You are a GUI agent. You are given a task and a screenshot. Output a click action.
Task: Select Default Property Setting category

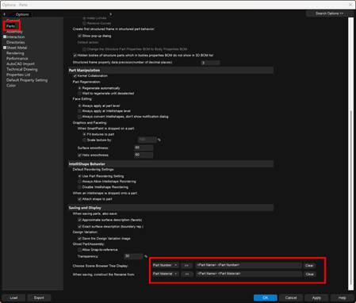[x=27, y=80]
